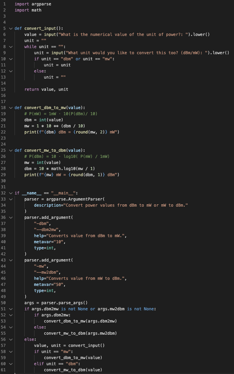Collapse the else fold at line 54
The image size is (234, 374).
(11, 327)
